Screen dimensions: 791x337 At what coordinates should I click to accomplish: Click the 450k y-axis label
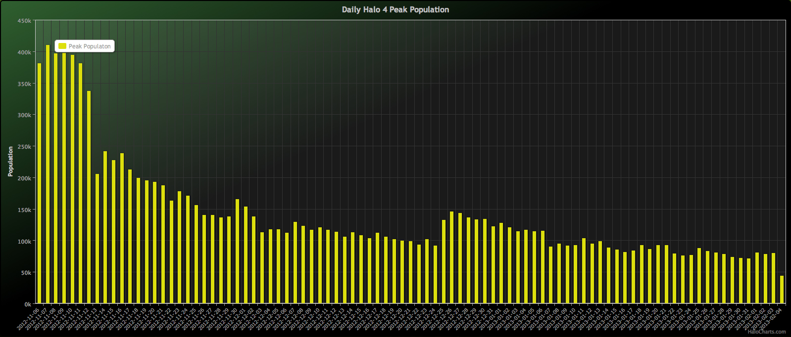[24, 21]
